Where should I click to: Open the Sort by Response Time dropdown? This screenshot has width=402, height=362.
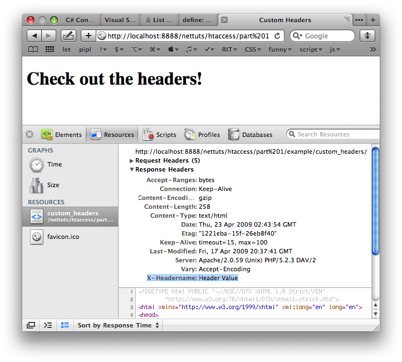119,325
